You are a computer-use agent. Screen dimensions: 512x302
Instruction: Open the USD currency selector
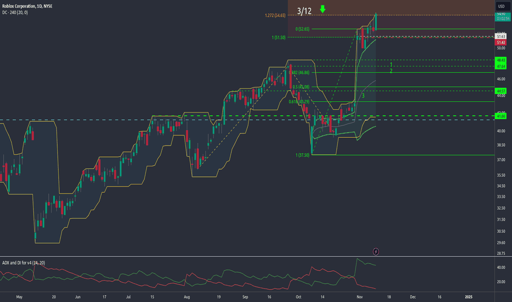click(501, 6)
